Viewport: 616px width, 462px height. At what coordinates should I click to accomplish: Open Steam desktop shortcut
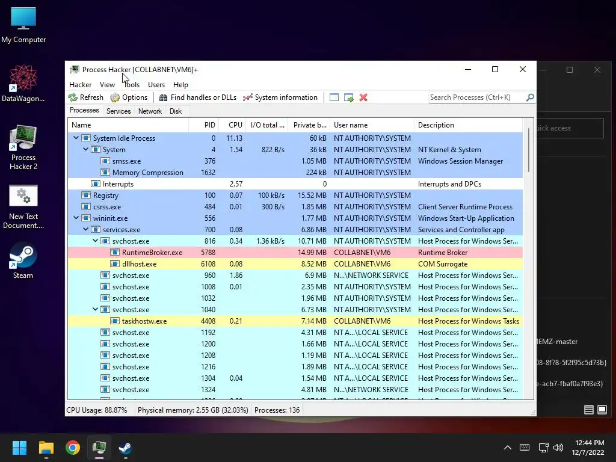(x=23, y=260)
